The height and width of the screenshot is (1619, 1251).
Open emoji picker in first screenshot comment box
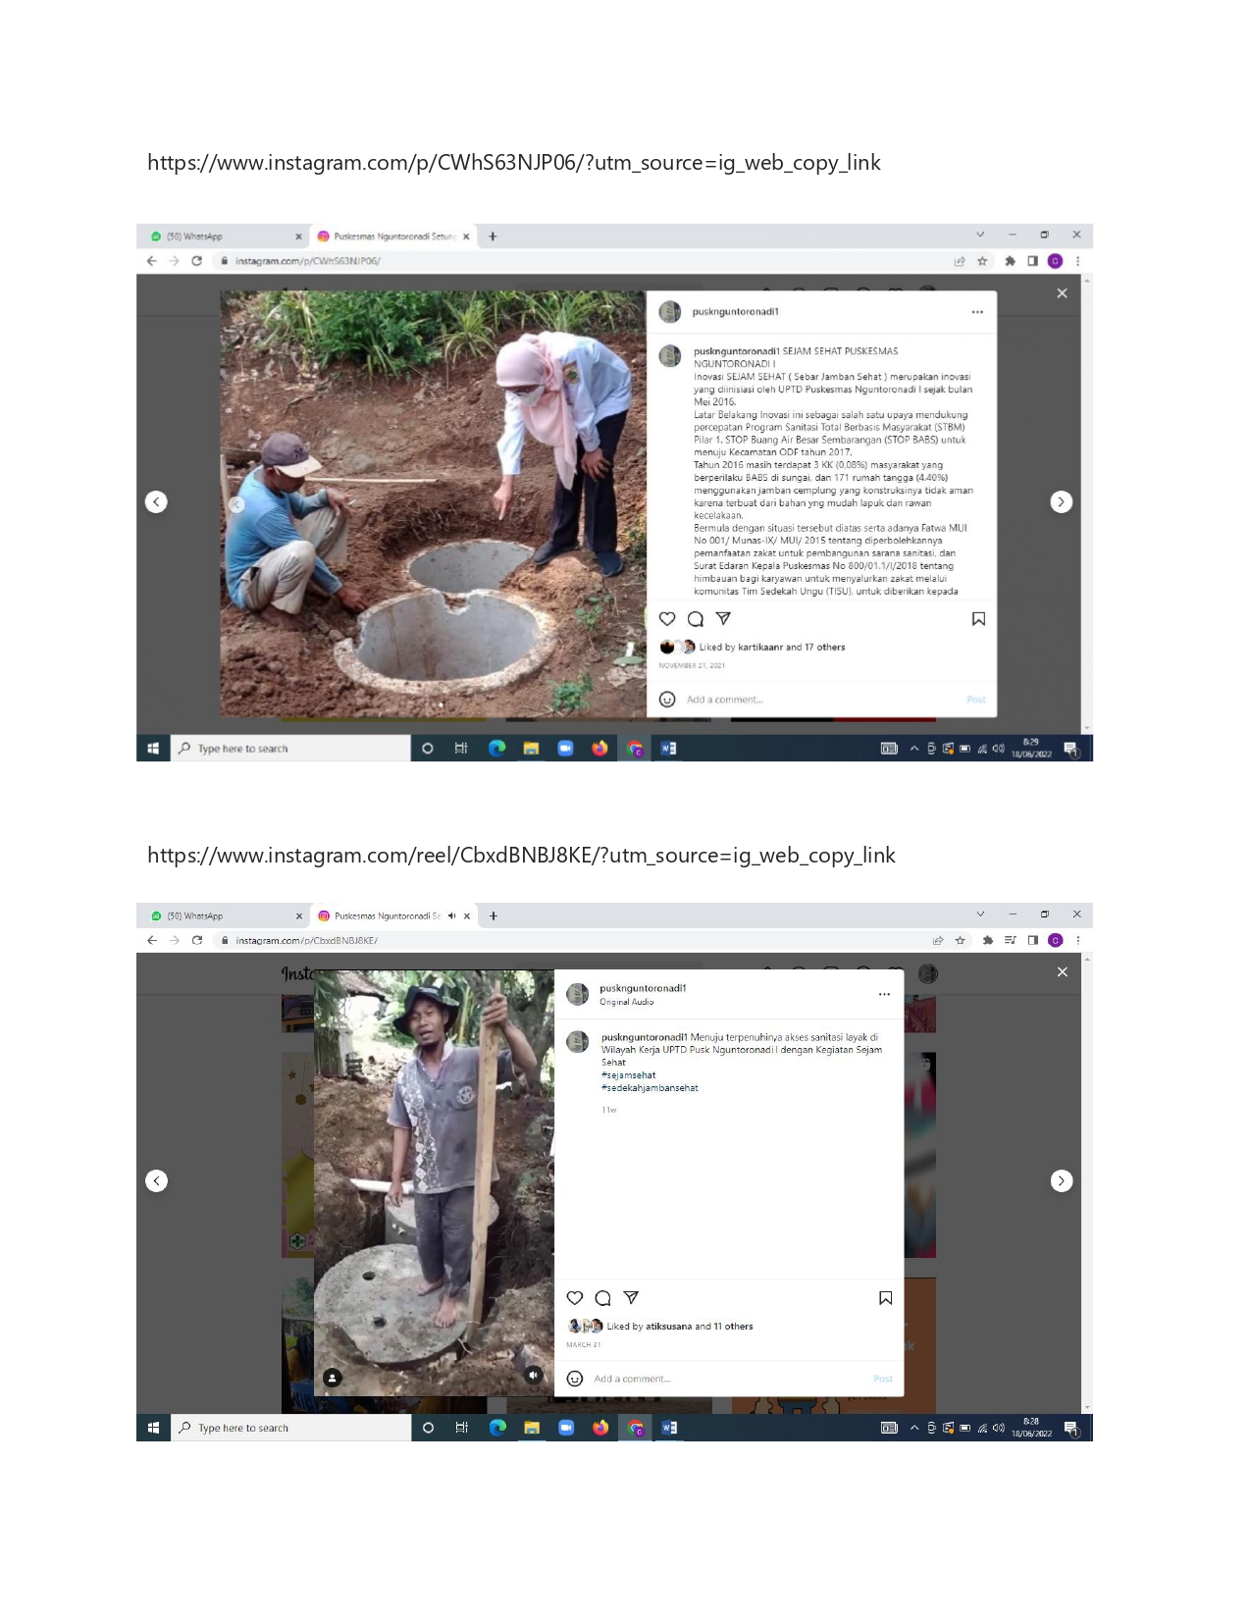[x=667, y=700]
